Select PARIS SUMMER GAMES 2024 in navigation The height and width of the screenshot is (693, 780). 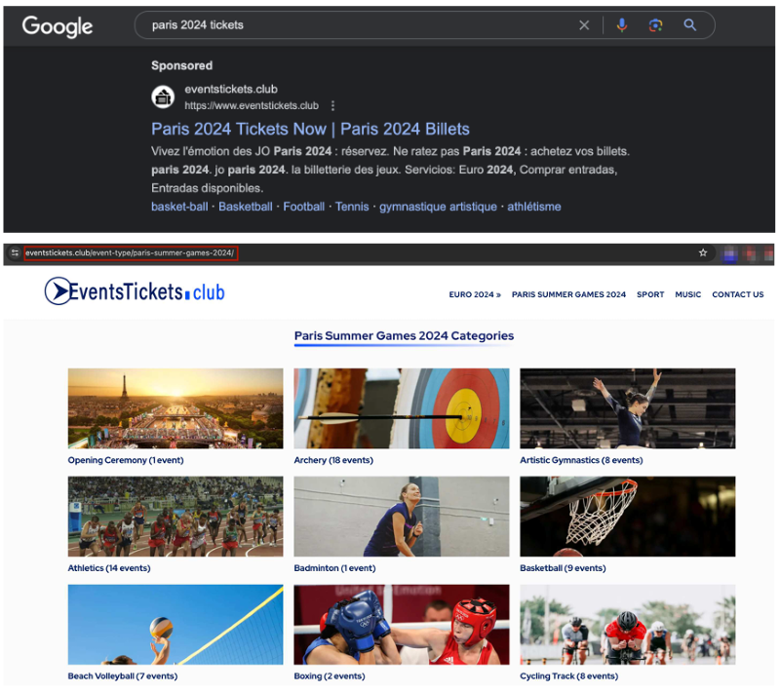[570, 294]
